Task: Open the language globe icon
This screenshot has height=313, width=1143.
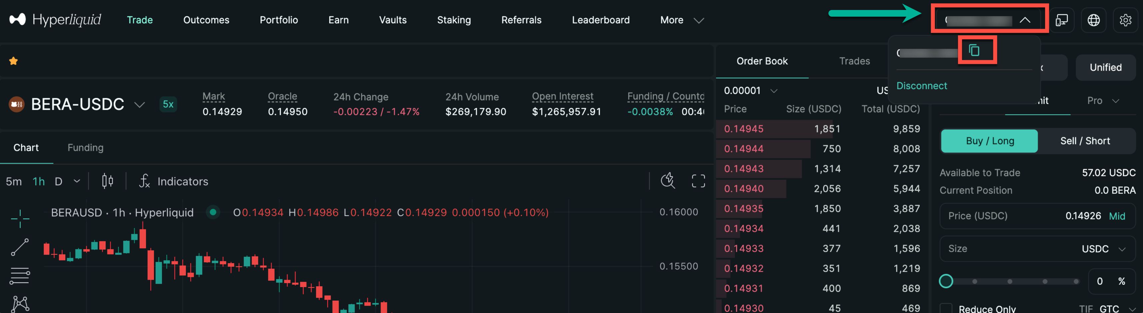Action: (x=1093, y=20)
